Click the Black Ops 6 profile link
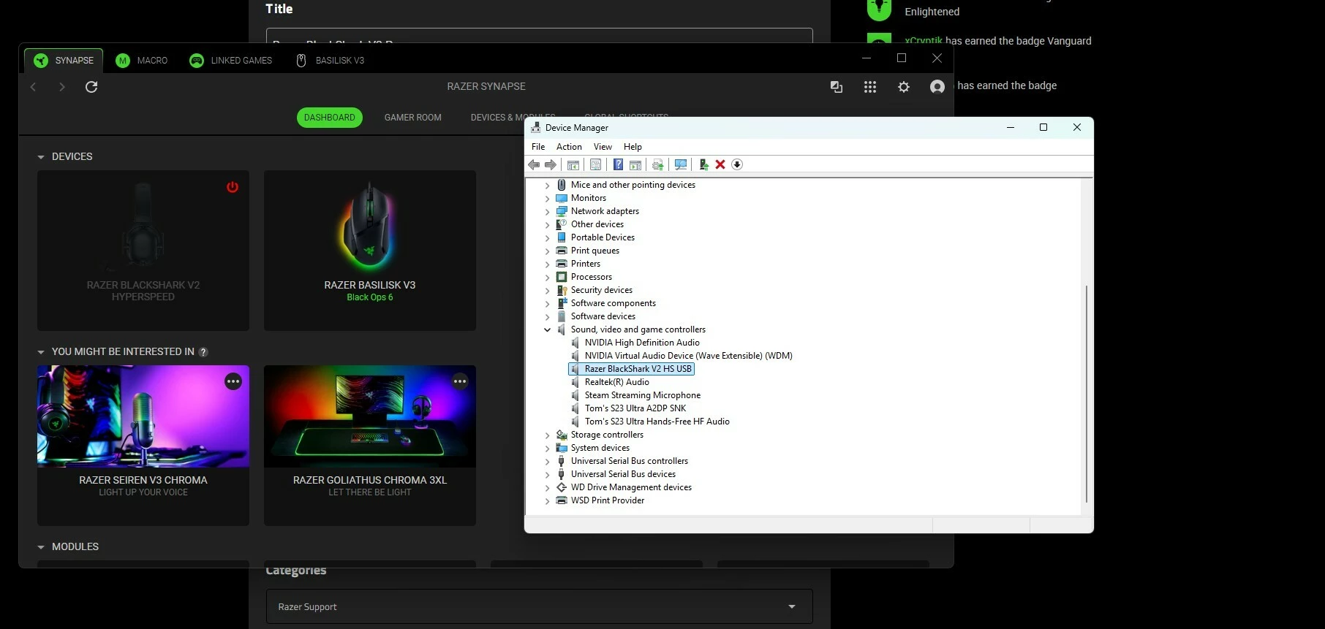 pos(370,297)
